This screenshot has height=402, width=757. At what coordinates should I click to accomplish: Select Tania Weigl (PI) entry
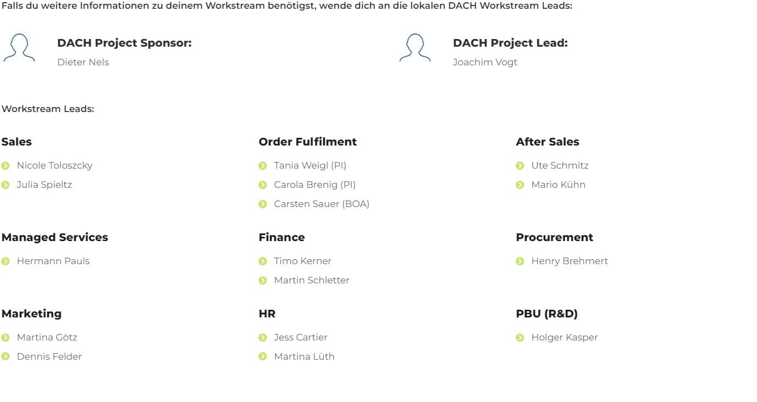pyautogui.click(x=310, y=165)
